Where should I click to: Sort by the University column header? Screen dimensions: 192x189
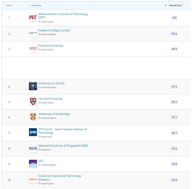point(35,5)
